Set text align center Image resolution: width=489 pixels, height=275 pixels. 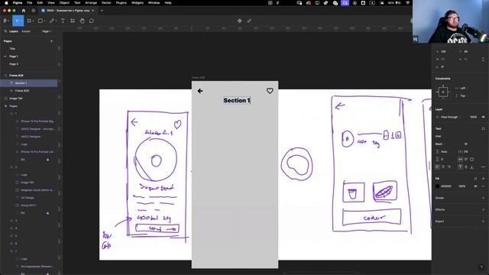(443, 167)
